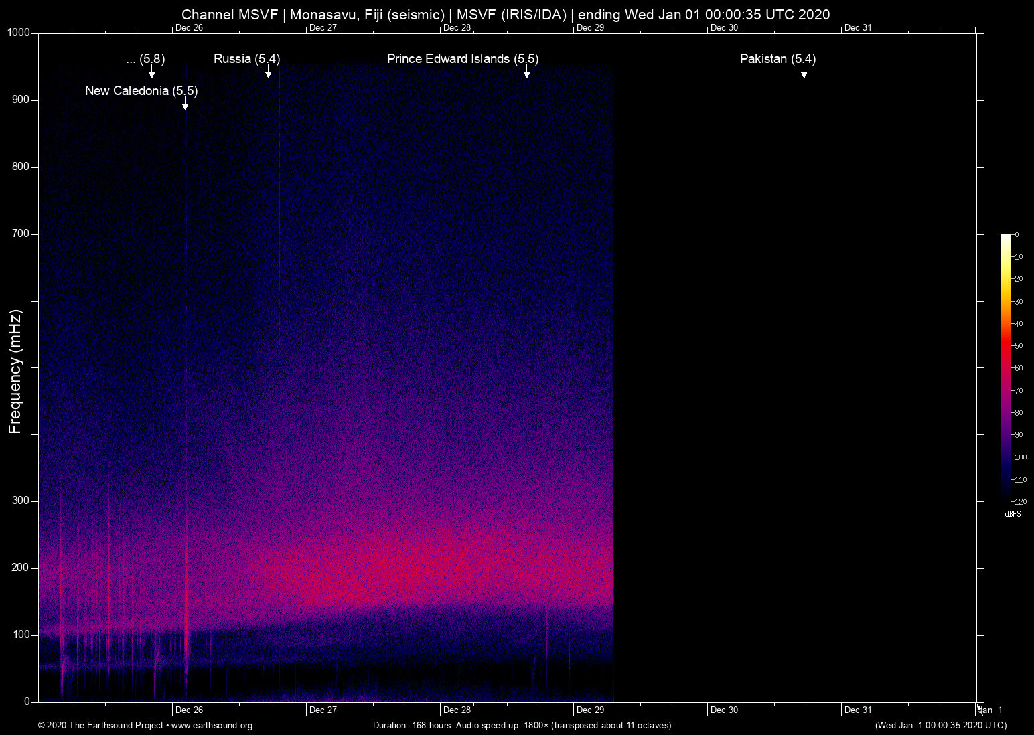The image size is (1034, 735).
Task: Select the Pakistan (5.4) event arrow
Action: (804, 72)
